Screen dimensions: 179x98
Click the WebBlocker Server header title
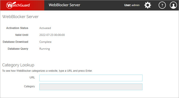tap(64, 5)
